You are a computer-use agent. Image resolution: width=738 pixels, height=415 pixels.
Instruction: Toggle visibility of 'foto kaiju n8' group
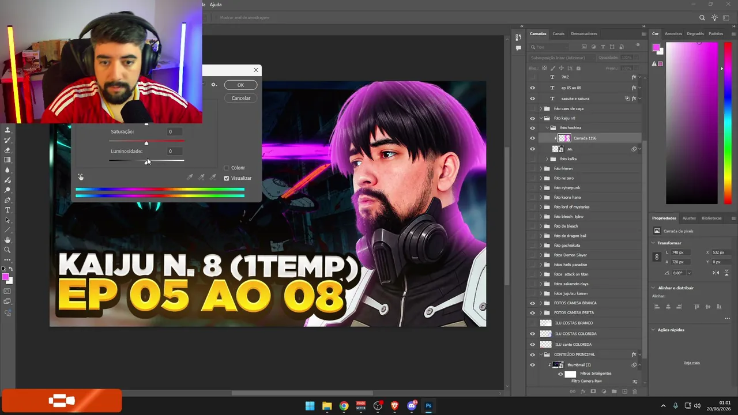(x=532, y=118)
